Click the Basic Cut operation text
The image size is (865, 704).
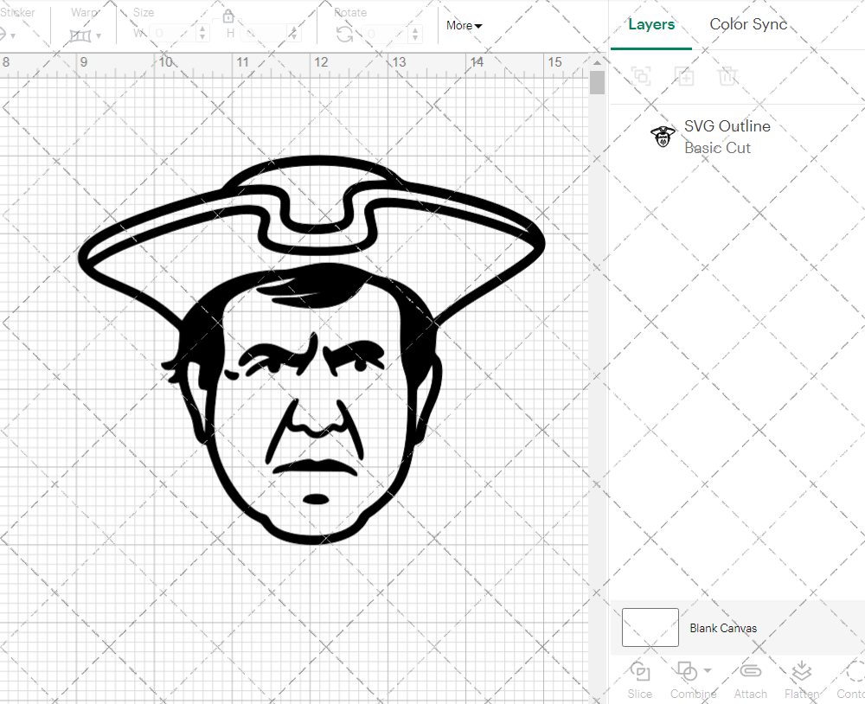point(717,148)
